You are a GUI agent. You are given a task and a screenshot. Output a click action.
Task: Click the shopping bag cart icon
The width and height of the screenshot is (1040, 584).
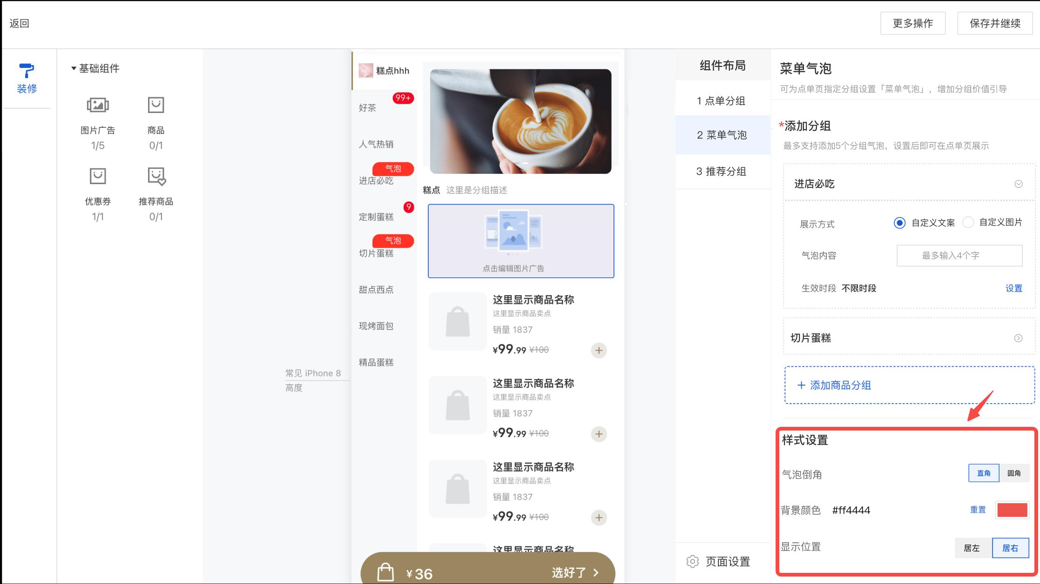pyautogui.click(x=385, y=572)
